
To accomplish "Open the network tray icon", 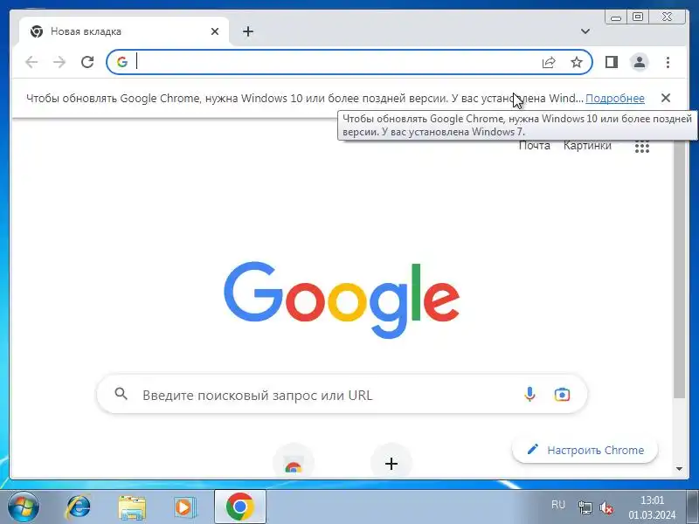I will pyautogui.click(x=585, y=507).
